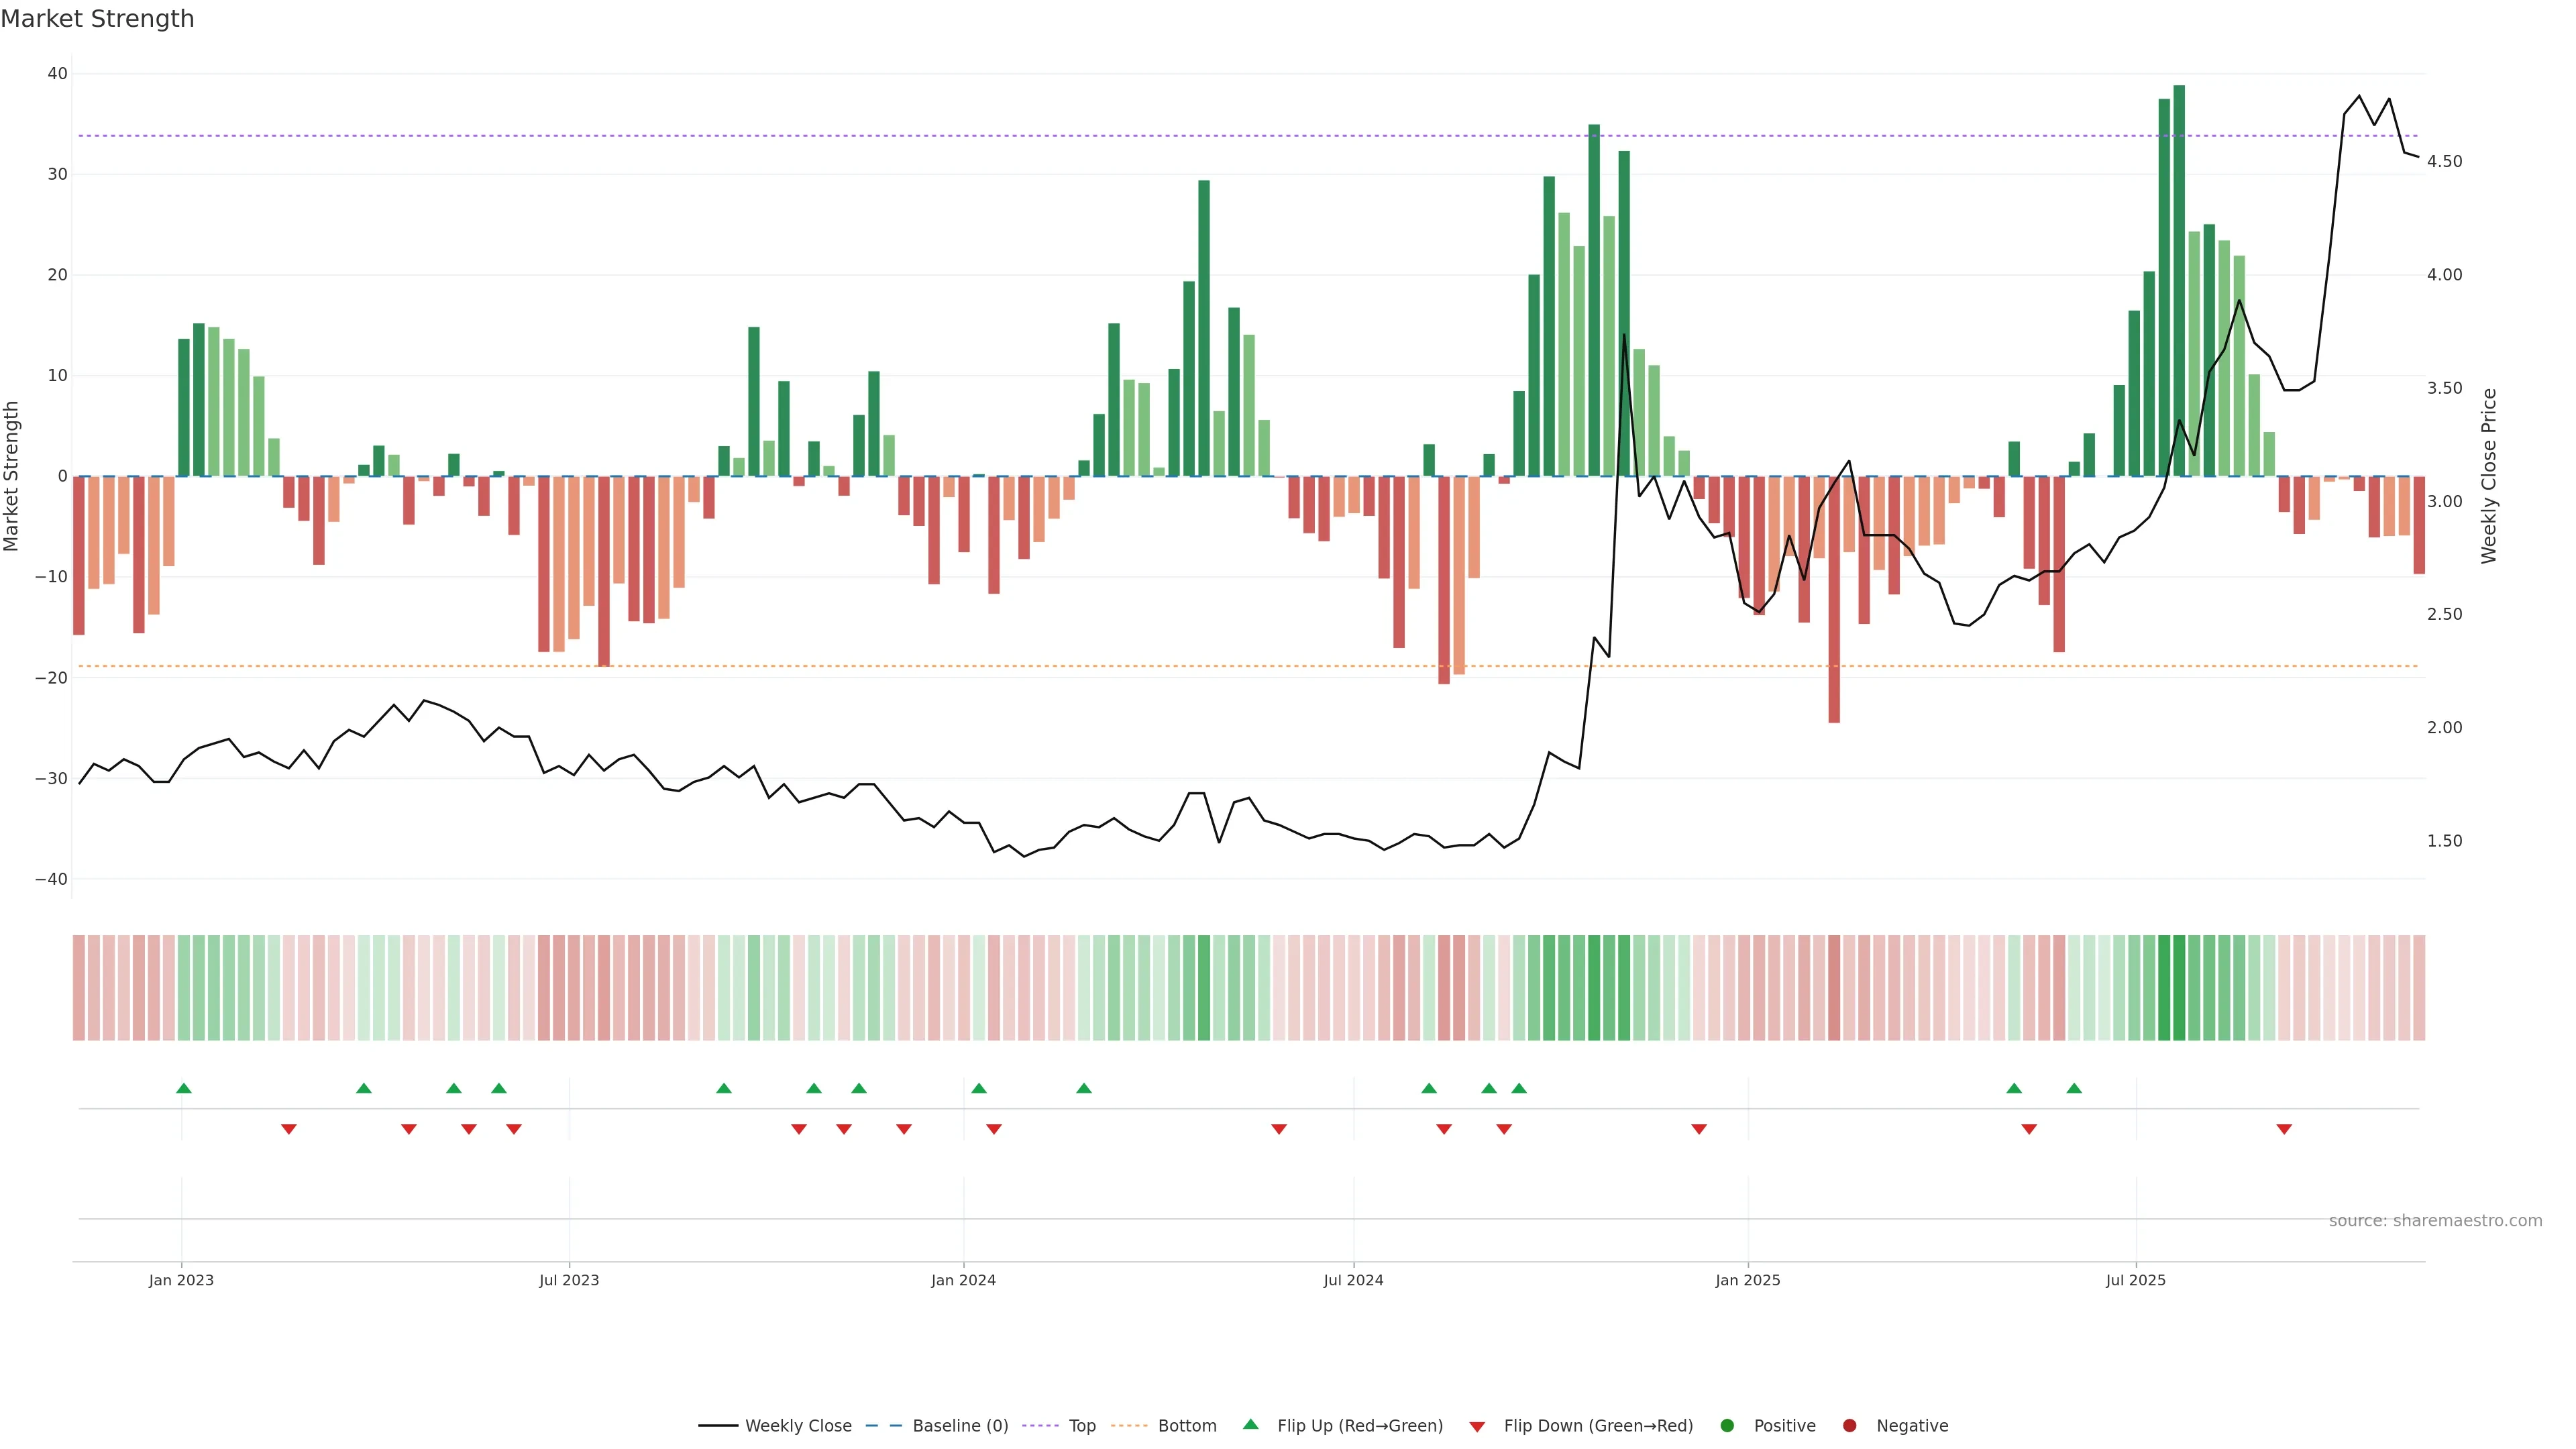Click green flip-up marker nearest Jan 2024
2576x1449 pixels.
979,1088
